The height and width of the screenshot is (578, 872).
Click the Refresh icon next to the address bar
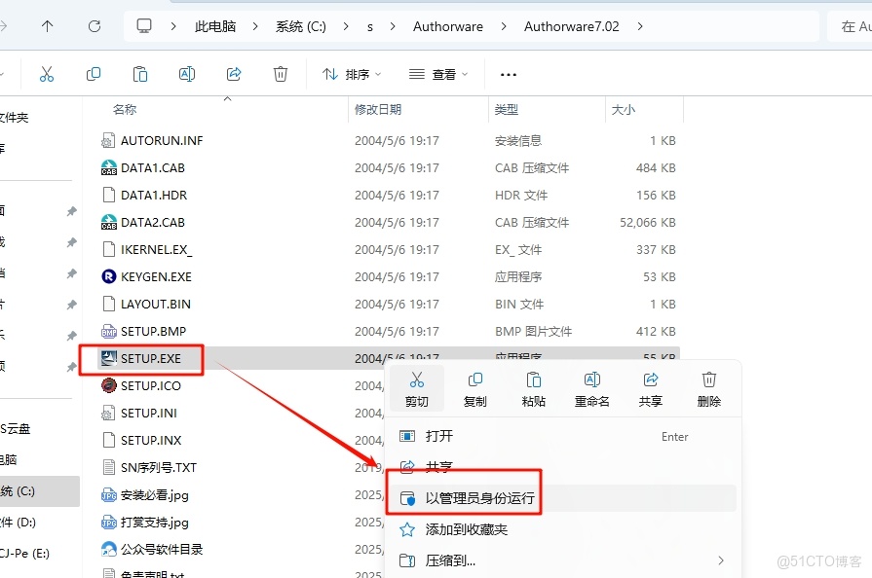point(94,26)
